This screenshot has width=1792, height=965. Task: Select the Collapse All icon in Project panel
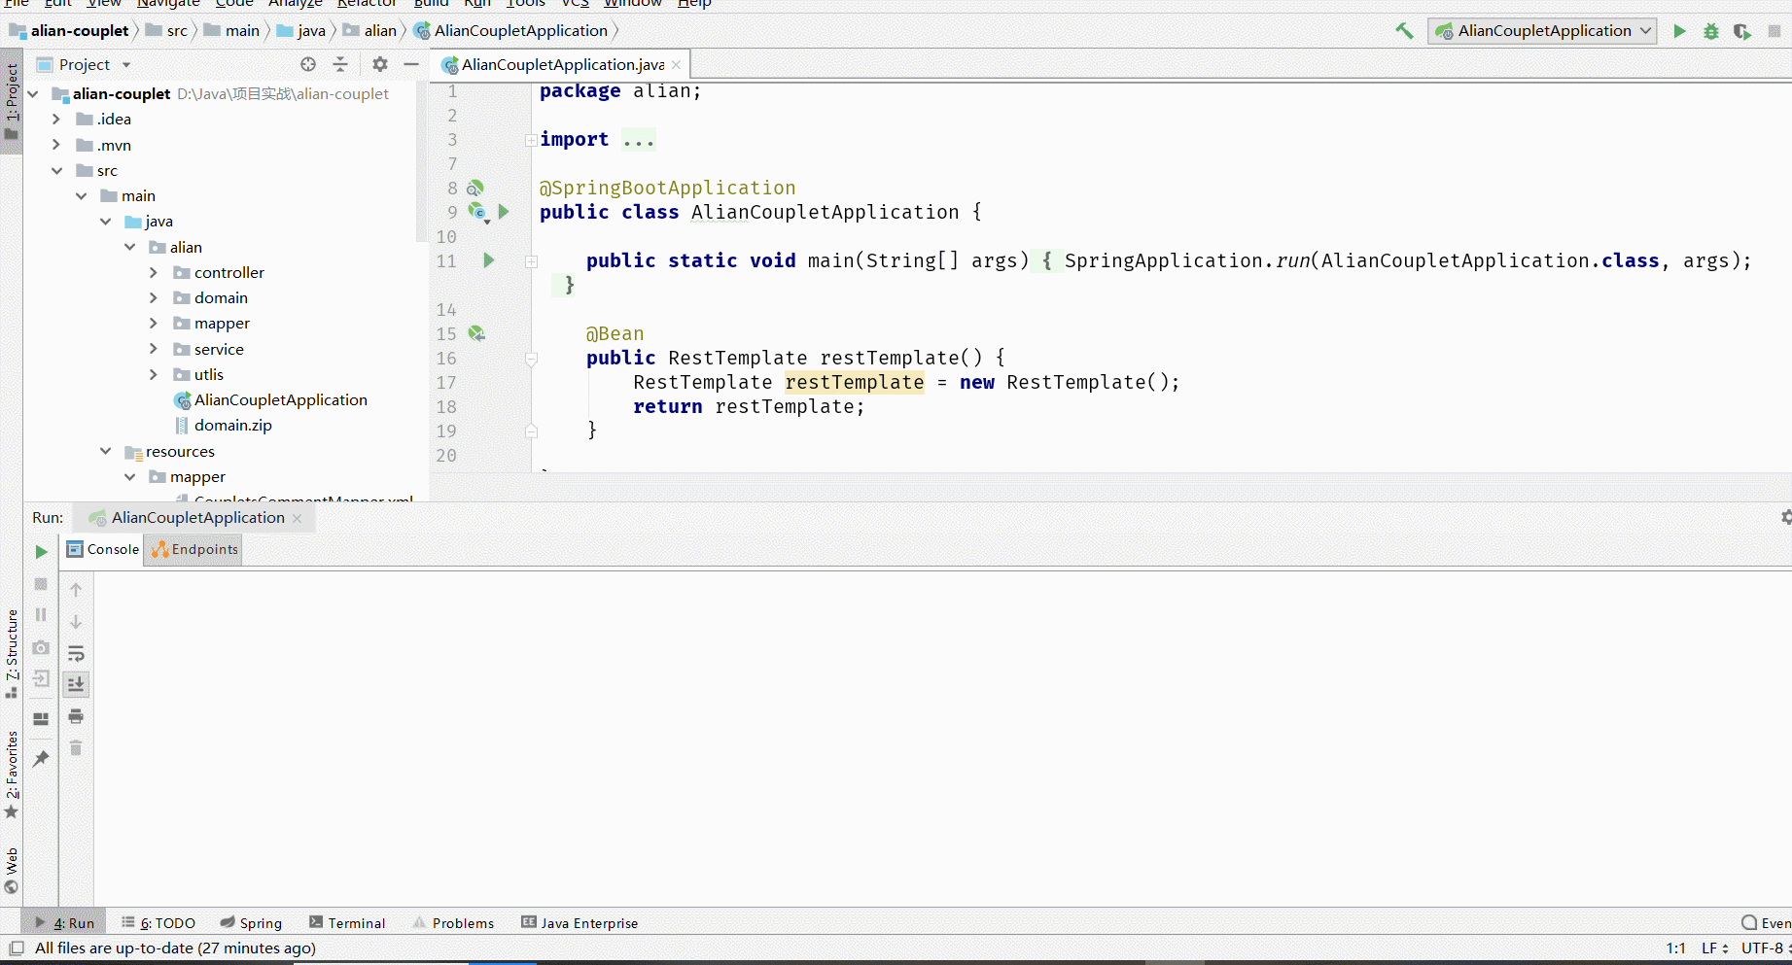(x=340, y=64)
